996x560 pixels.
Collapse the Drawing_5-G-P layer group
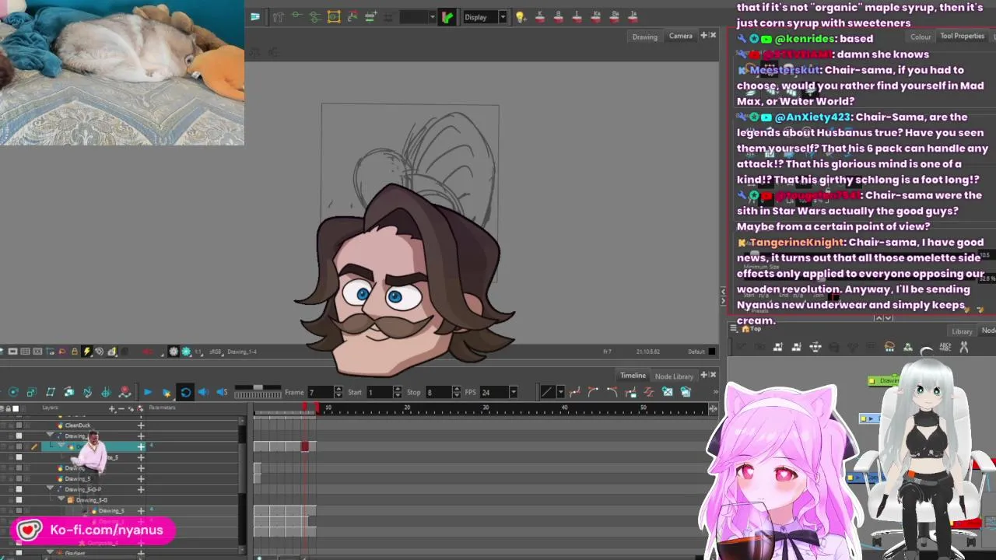[x=50, y=488]
